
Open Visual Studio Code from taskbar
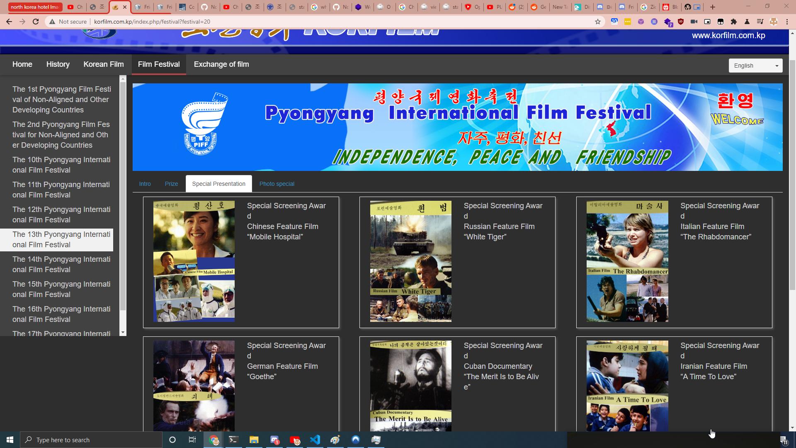(x=315, y=440)
